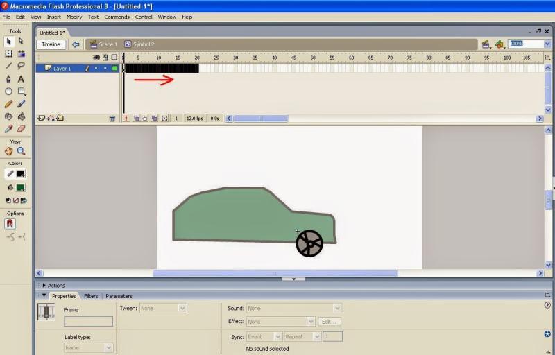Select the Untitled-1* document tab
This screenshot has height=355, width=555.
[53, 33]
